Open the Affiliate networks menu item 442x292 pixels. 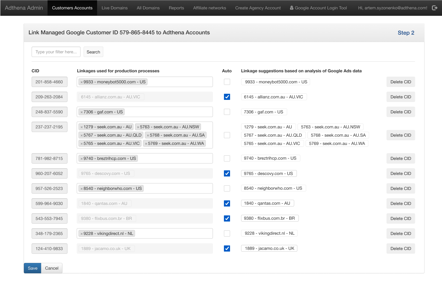[x=209, y=8]
